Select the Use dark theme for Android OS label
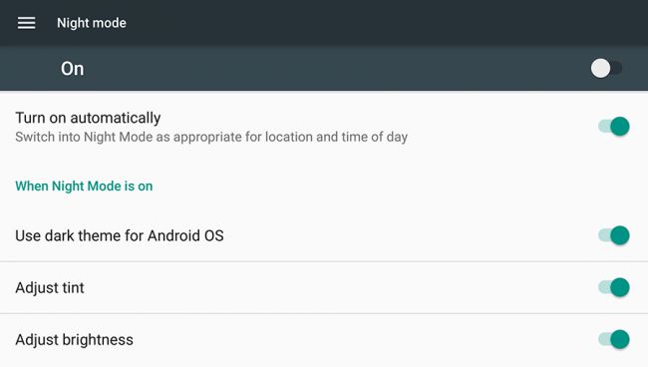Screen dimensions: 648x367 tap(120, 235)
